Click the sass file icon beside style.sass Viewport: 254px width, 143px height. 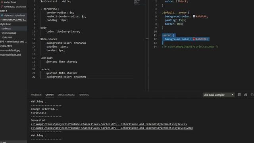point(2,7)
